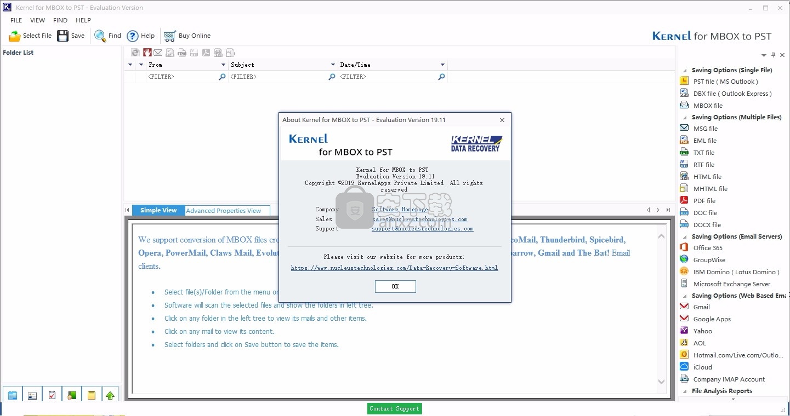Open the Date/Time column dropdown
The image size is (790, 416).
(442, 65)
